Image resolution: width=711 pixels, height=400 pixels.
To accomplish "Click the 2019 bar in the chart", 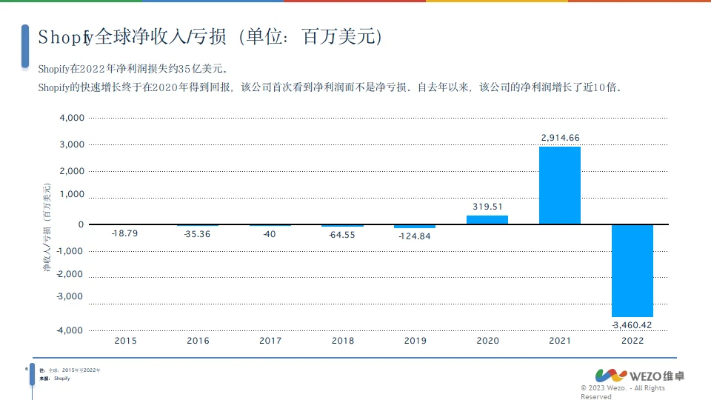I will point(415,227).
